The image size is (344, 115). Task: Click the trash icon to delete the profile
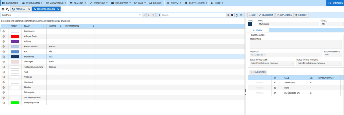coord(153,15)
